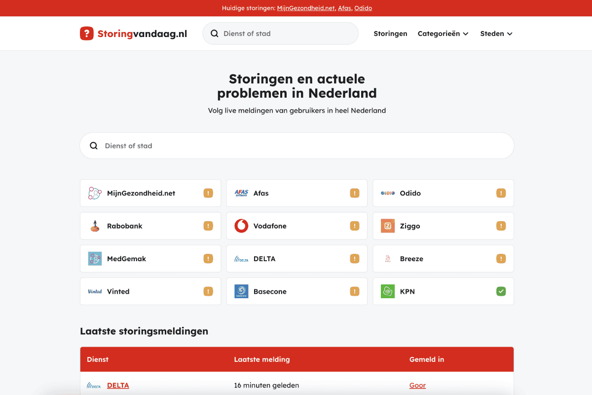Expand the Categorieën dropdown menu

[443, 34]
